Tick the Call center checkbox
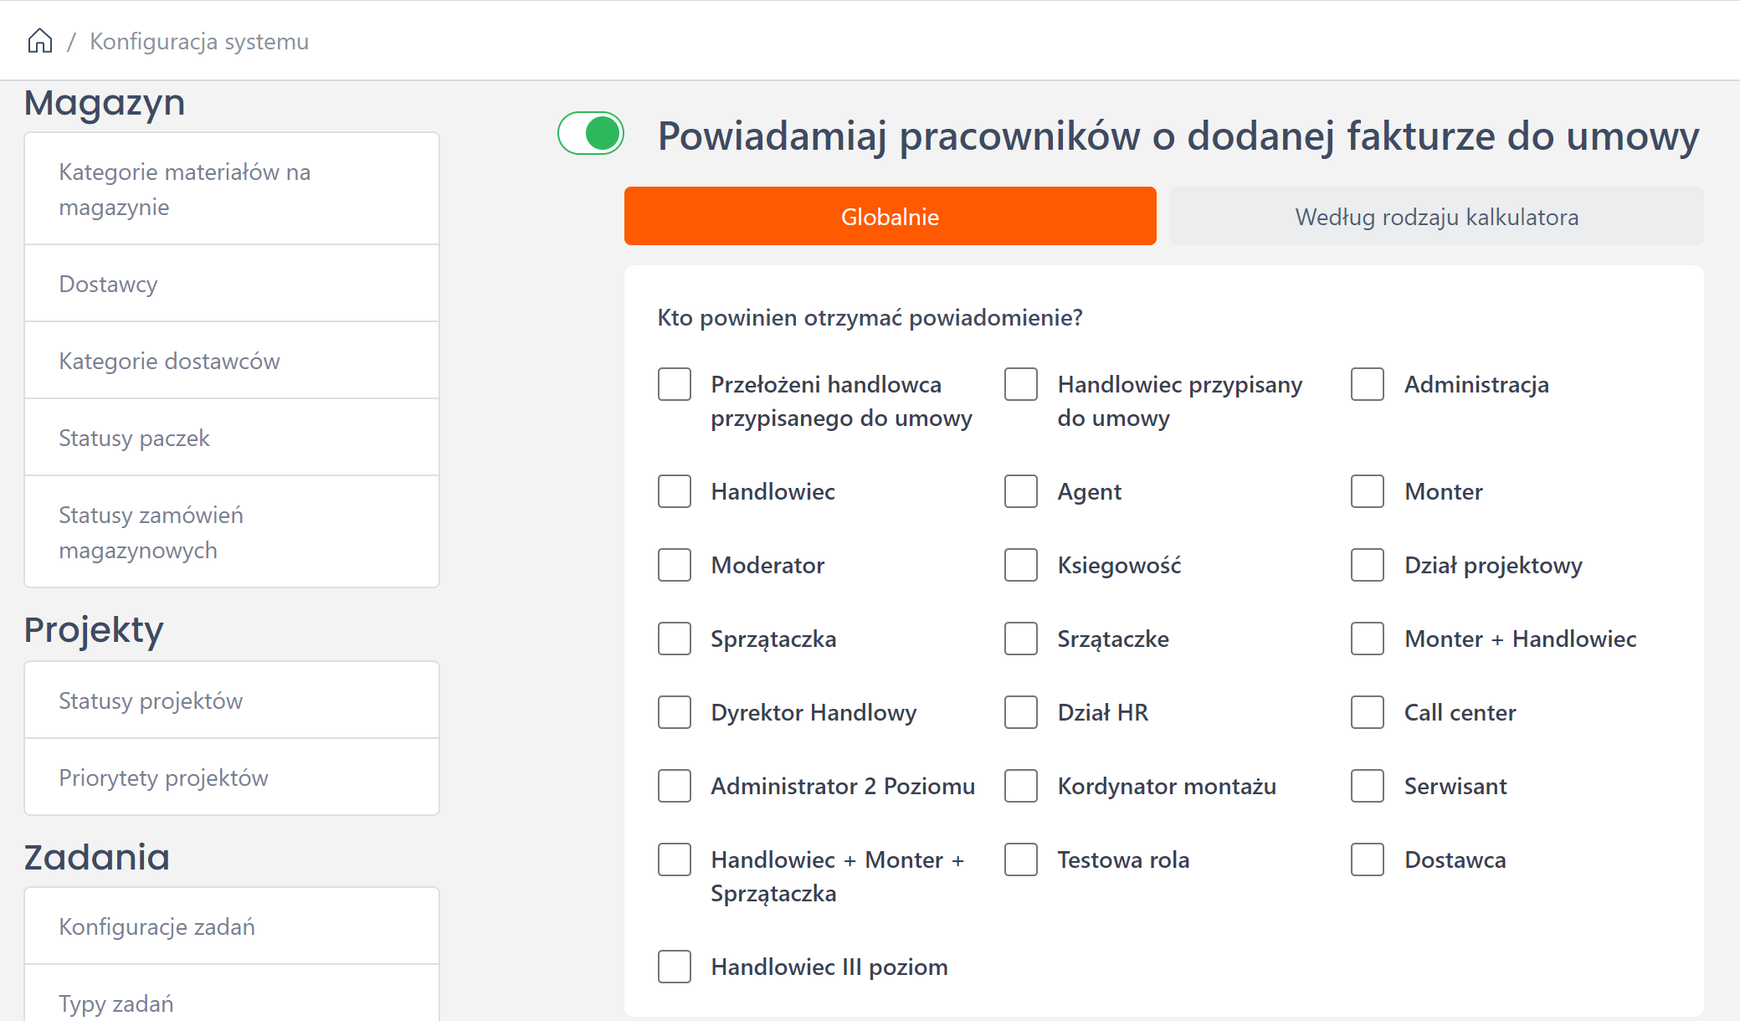The width and height of the screenshot is (1740, 1021). [x=1368, y=713]
